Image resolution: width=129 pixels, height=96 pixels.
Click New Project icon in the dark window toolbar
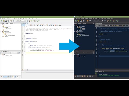(78, 21)
